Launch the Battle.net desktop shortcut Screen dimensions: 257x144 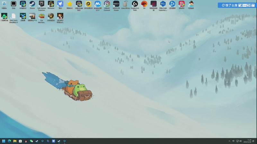click(x=172, y=4)
